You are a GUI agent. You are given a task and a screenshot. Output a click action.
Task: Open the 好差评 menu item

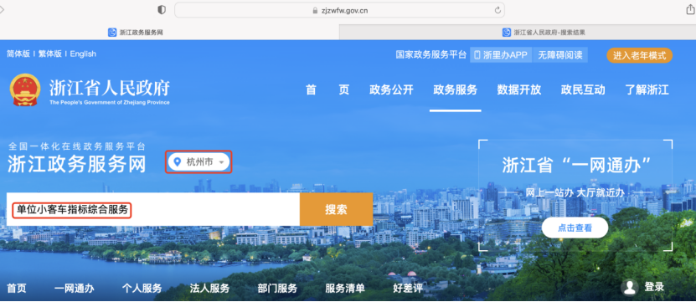click(x=408, y=289)
